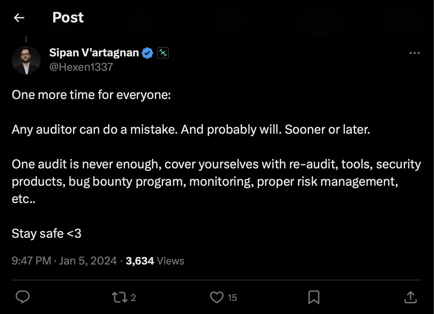The width and height of the screenshot is (434, 314).
Task: Click the "Post" page heading
Action: pyautogui.click(x=68, y=18)
